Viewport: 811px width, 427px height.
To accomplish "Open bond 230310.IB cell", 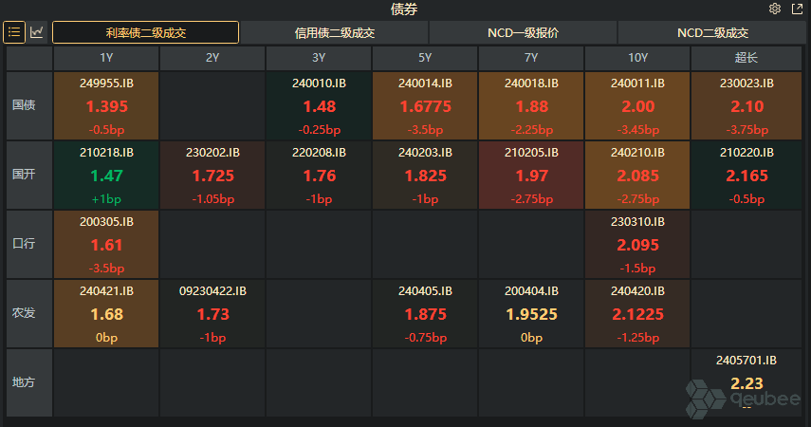I will (x=637, y=244).
